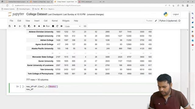Copy selected cells using the toolbar icon
Viewport: 195px width, 109px height.
[x=24, y=26]
